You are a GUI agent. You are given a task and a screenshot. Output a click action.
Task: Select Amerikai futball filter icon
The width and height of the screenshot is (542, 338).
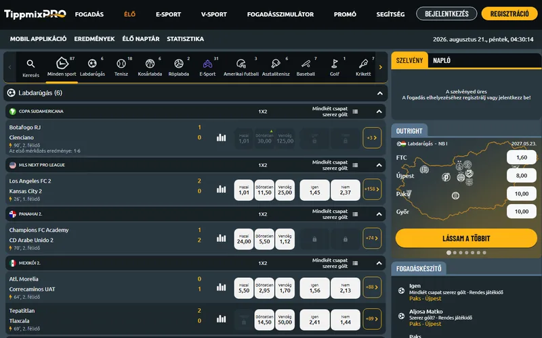coord(241,64)
